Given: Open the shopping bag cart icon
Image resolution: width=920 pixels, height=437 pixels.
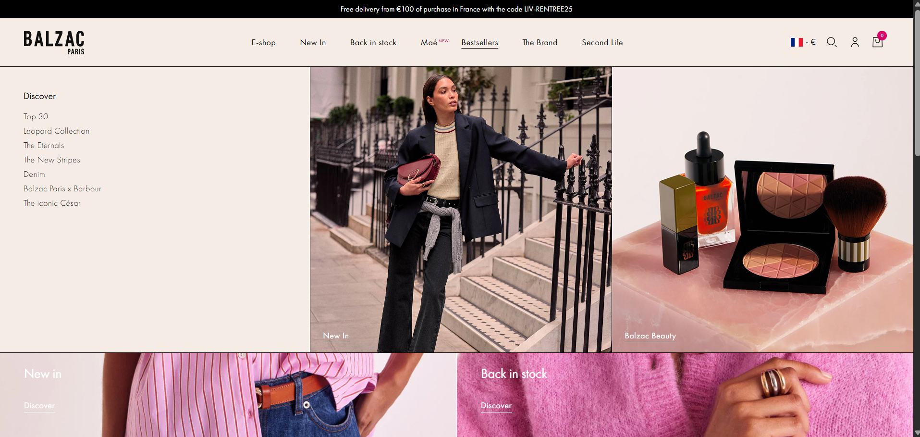Looking at the screenshot, I should pos(878,42).
